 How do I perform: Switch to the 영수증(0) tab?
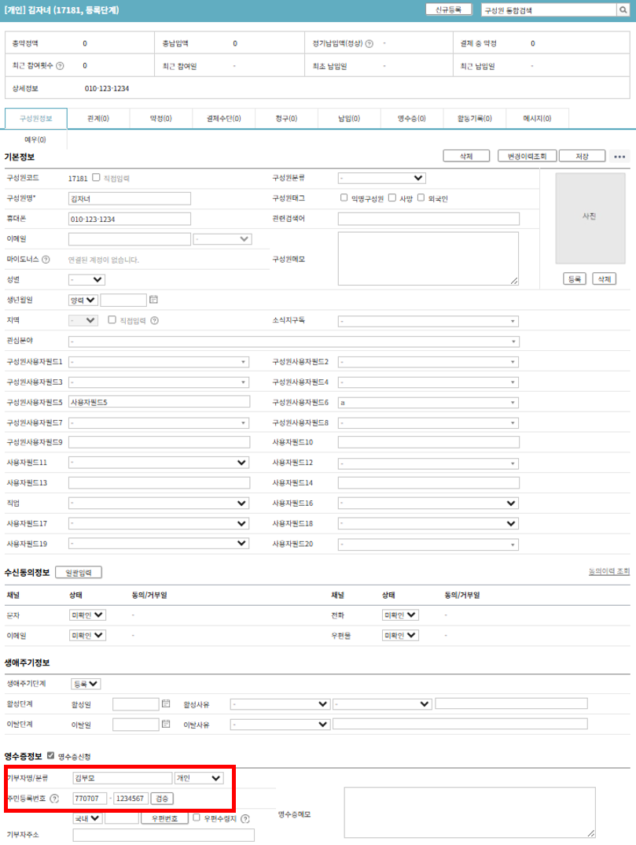point(411,119)
